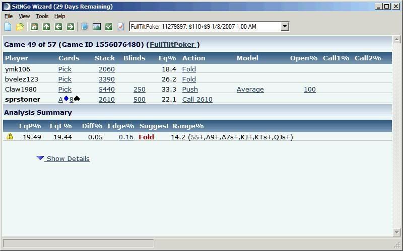Click the EqF% value 19.44
The height and width of the screenshot is (251, 403).
62,137
